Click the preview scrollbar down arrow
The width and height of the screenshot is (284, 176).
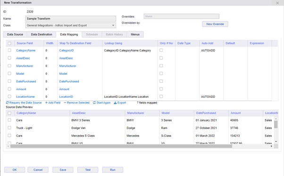click(276, 142)
